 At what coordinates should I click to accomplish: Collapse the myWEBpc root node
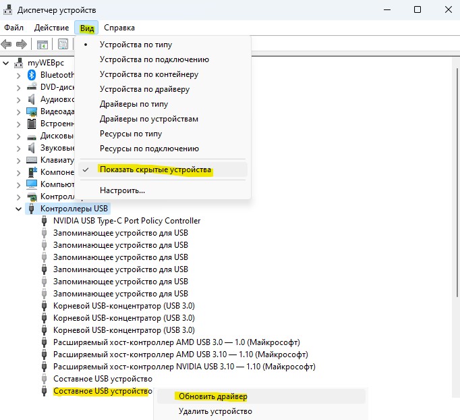click(6, 63)
